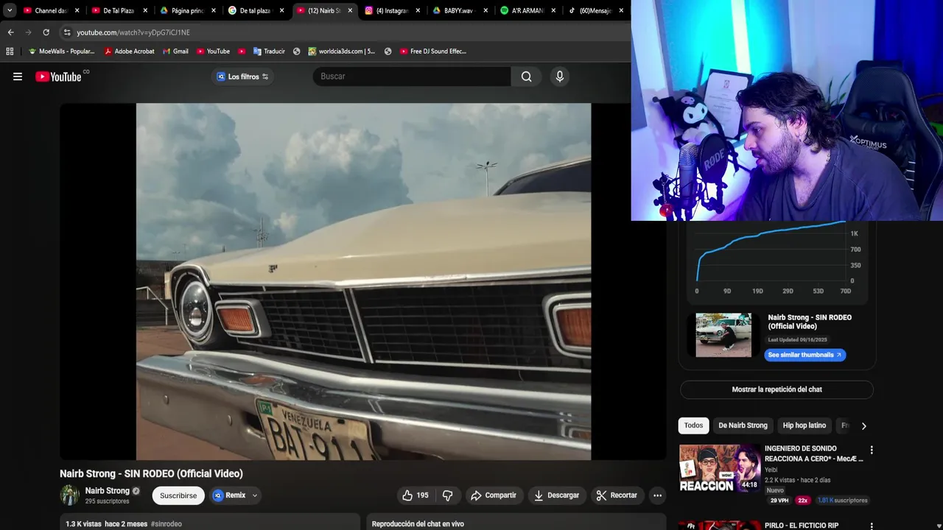
Task: Click the Compartir button
Action: [x=494, y=495]
